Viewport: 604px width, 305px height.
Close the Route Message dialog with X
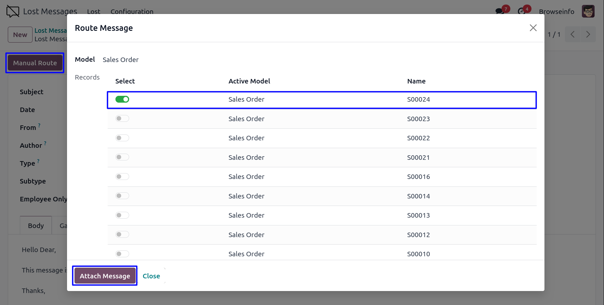point(533,28)
